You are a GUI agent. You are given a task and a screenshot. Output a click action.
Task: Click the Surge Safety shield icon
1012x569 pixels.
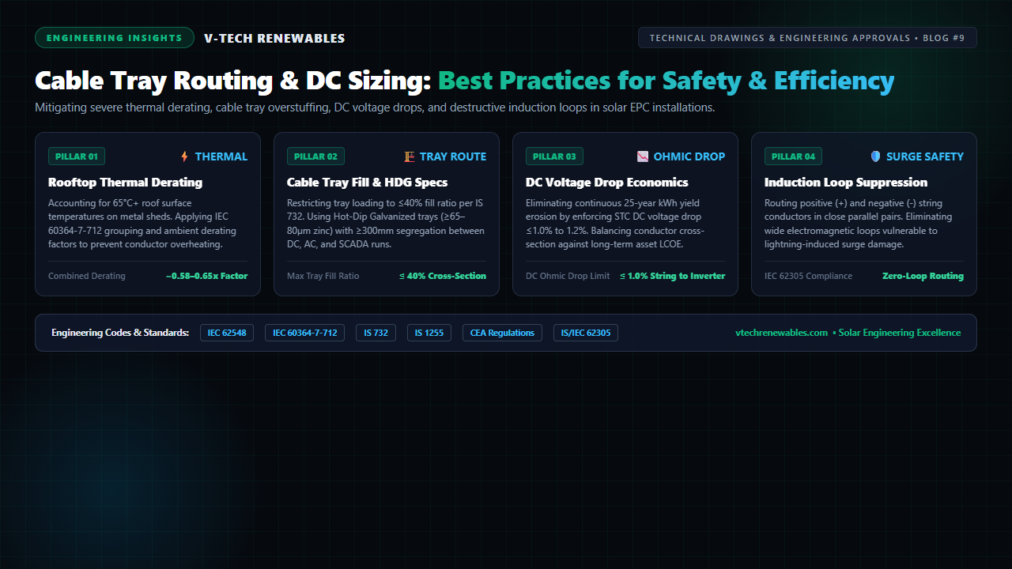click(x=875, y=156)
